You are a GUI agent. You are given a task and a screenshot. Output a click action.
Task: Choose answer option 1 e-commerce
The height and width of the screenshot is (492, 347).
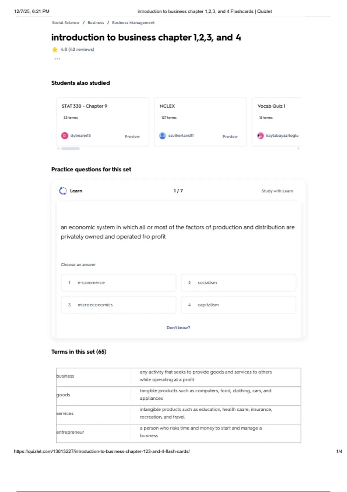[119, 283]
